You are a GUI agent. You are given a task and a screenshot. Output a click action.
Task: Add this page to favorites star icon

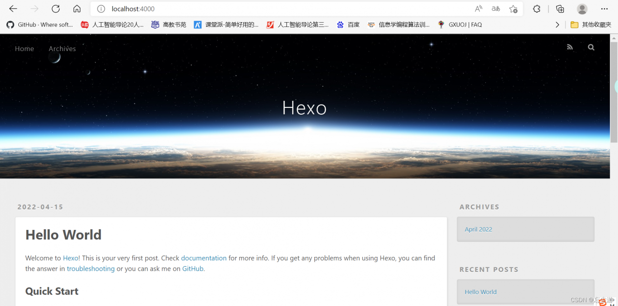click(513, 9)
